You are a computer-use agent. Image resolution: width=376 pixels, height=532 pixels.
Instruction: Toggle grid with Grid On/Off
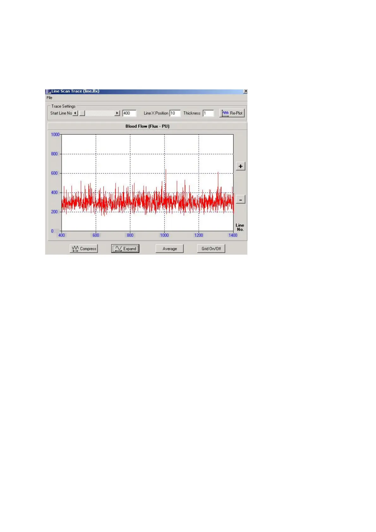pos(211,249)
